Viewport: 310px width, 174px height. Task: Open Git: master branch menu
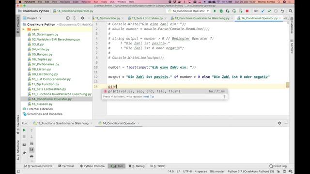(217, 172)
